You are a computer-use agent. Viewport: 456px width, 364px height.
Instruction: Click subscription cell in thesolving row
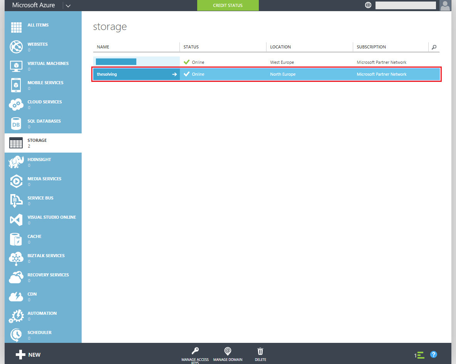coord(382,74)
